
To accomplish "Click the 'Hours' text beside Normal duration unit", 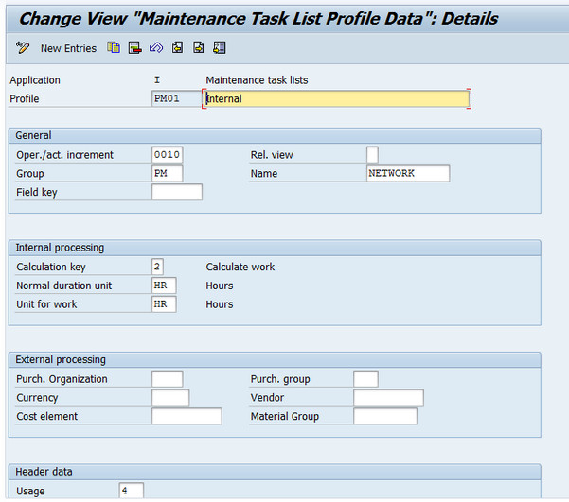I will 220,286.
